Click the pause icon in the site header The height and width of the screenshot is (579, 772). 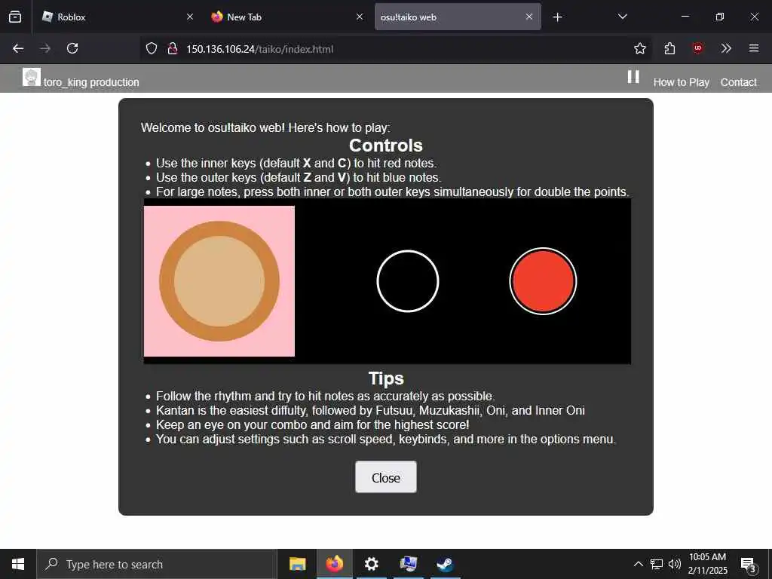pos(633,77)
